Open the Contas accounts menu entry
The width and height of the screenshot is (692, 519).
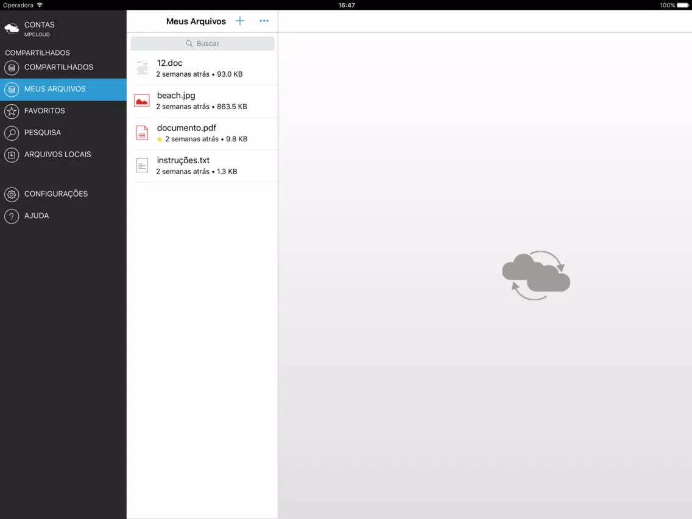click(63, 29)
